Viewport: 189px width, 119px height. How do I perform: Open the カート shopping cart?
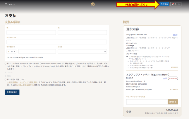point(176,4)
